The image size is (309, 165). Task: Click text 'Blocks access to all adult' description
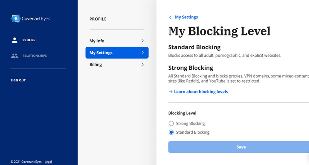pyautogui.click(x=225, y=56)
